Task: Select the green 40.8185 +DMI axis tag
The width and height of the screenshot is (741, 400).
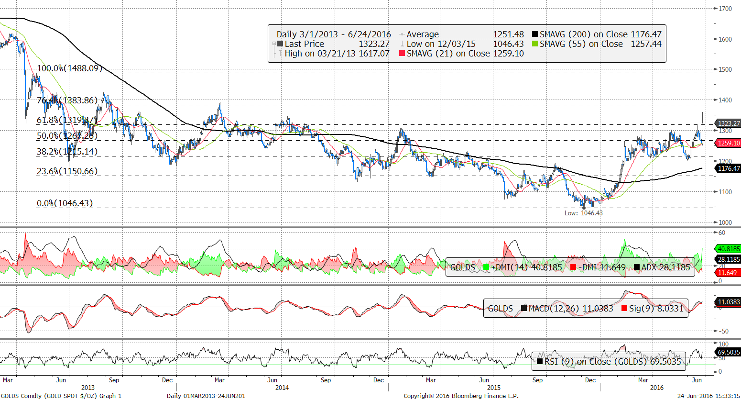Action: pyautogui.click(x=727, y=249)
